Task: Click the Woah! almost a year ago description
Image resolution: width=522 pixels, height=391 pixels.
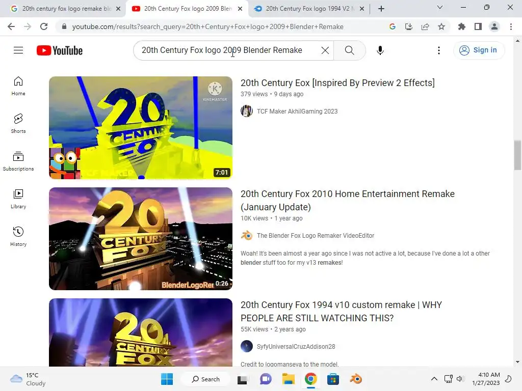Action: (365, 258)
